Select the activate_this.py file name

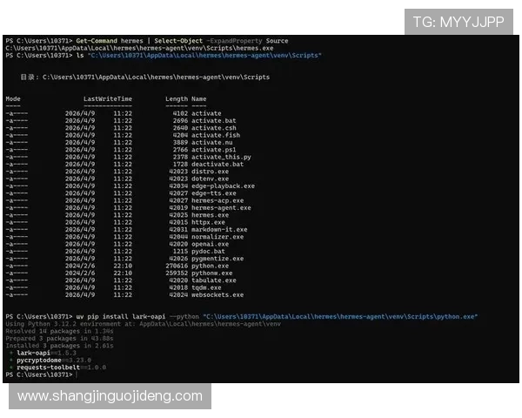click(221, 157)
